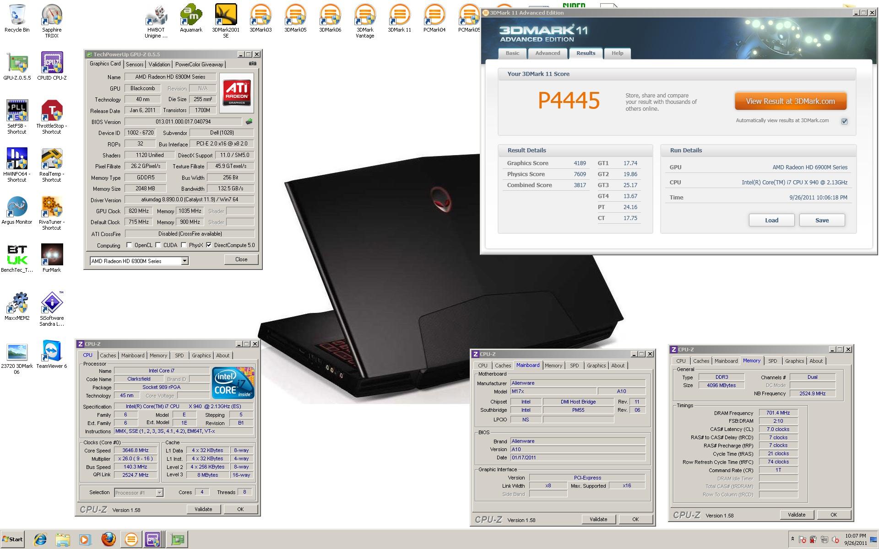
Task: Launch 3DMark 11 desktop shortcut
Action: [x=400, y=18]
